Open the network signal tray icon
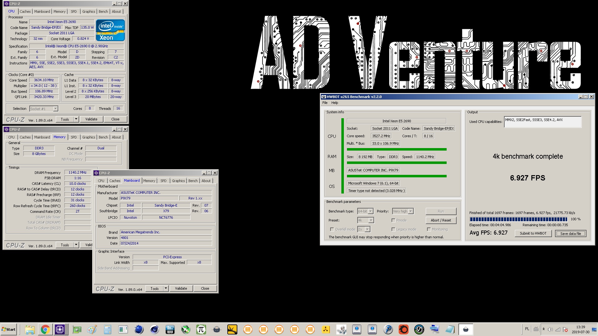 558,329
